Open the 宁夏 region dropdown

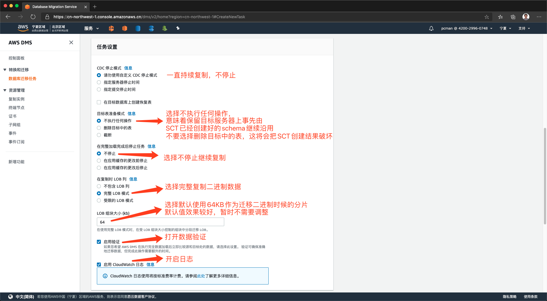[505, 28]
